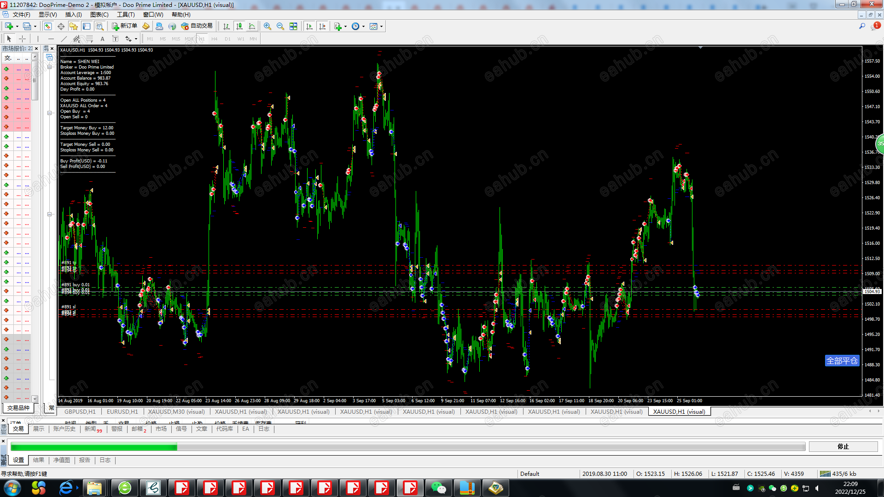
Task: Select the draw trendline tool
Action: (64, 39)
